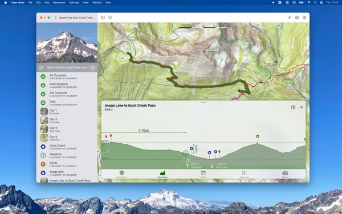Viewport: 342px width, 214px height.
Task: Click the map scale bar
Action: click(203, 27)
